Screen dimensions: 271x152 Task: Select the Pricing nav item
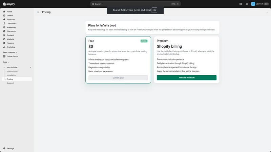click(17, 79)
